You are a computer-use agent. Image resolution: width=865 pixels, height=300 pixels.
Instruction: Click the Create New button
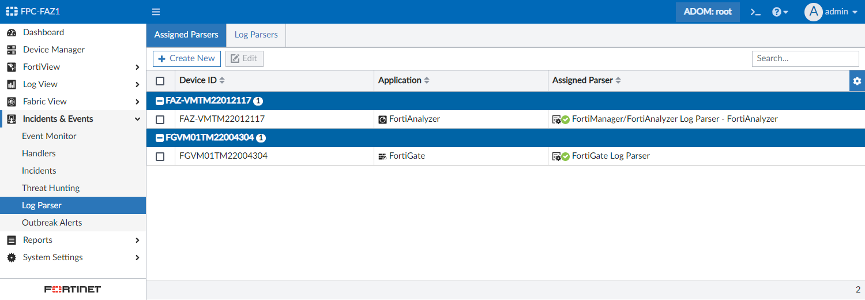point(186,58)
